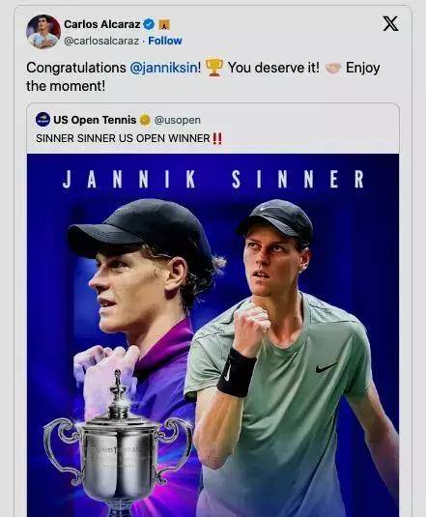Open the @janniksin mention link
The image size is (426, 517).
[164, 68]
